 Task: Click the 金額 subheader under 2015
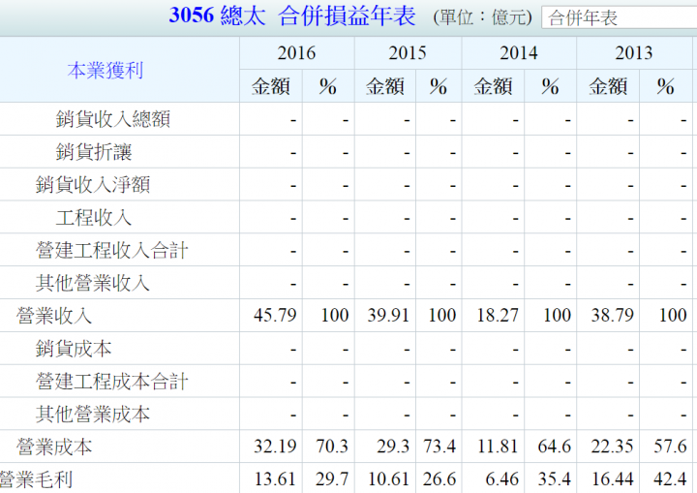[x=385, y=86]
